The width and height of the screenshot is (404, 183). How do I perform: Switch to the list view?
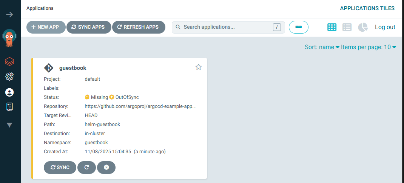coord(347,27)
